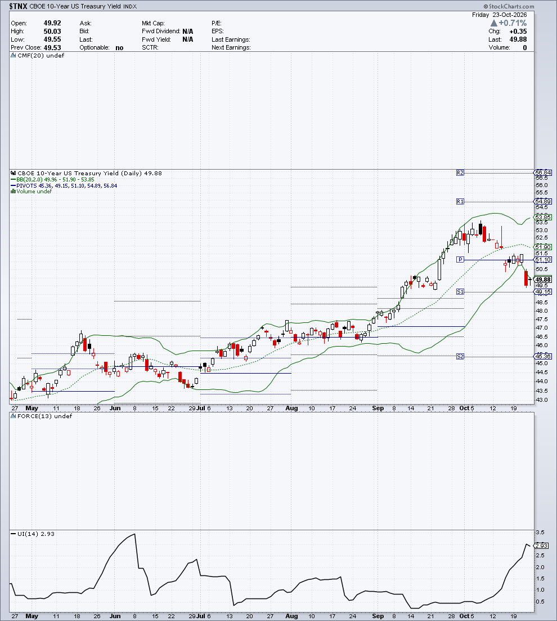557x621 pixels.
Task: Click the StockCharts.com copyright label
Action: 509,6
